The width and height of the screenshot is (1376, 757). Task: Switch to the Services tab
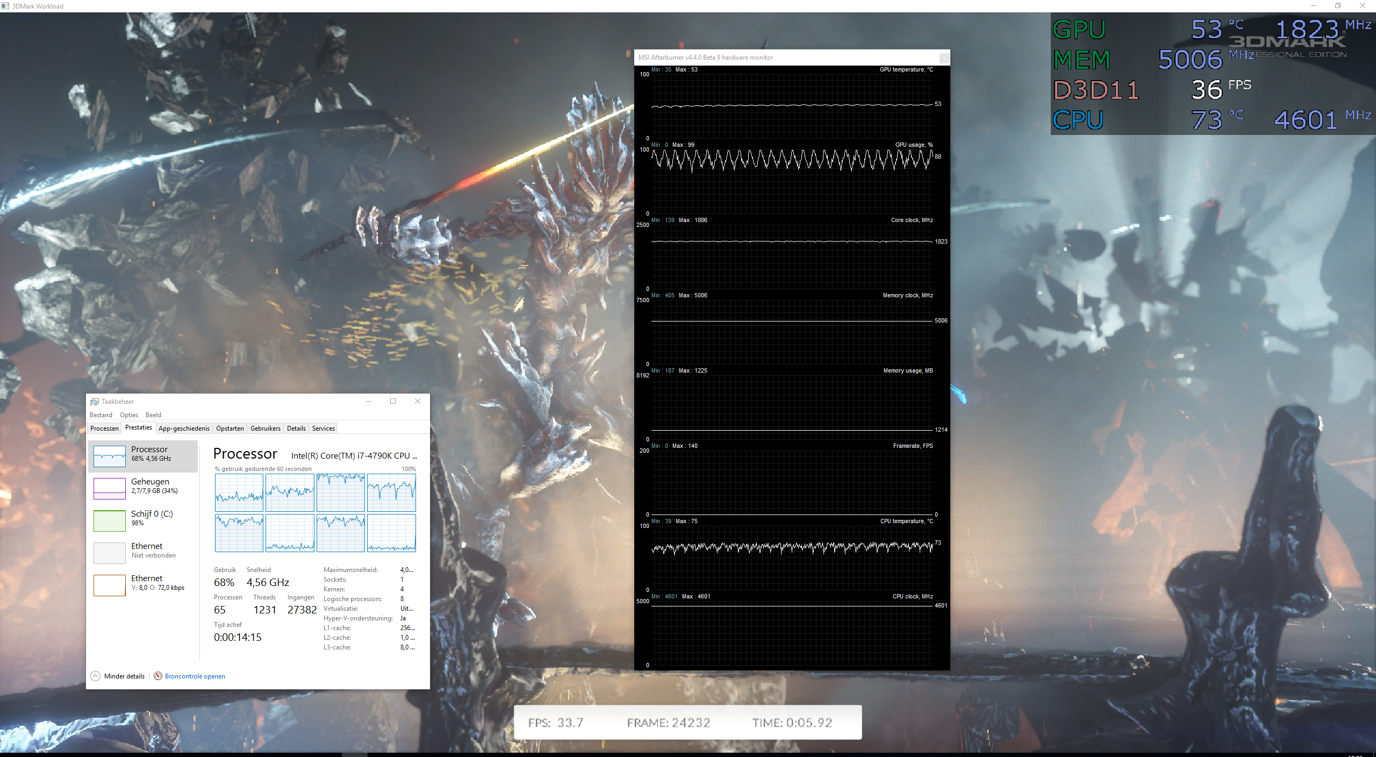pyautogui.click(x=324, y=428)
